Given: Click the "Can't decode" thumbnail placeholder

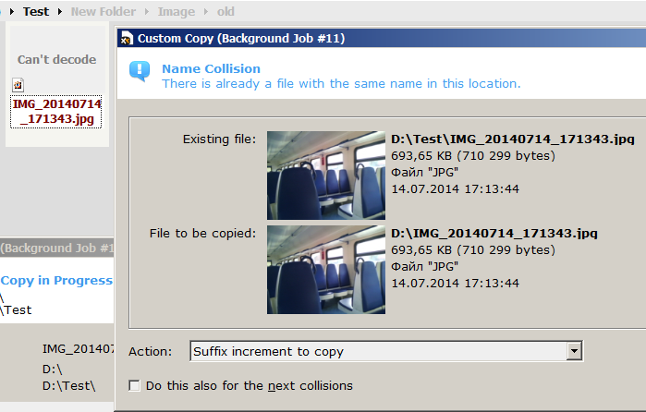Looking at the screenshot, I should 56,60.
